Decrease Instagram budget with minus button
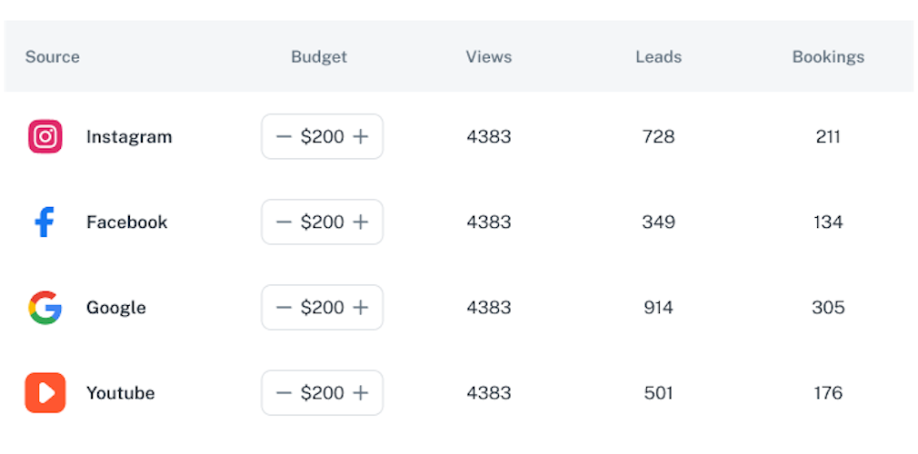This screenshot has height=454, width=918. tap(284, 136)
